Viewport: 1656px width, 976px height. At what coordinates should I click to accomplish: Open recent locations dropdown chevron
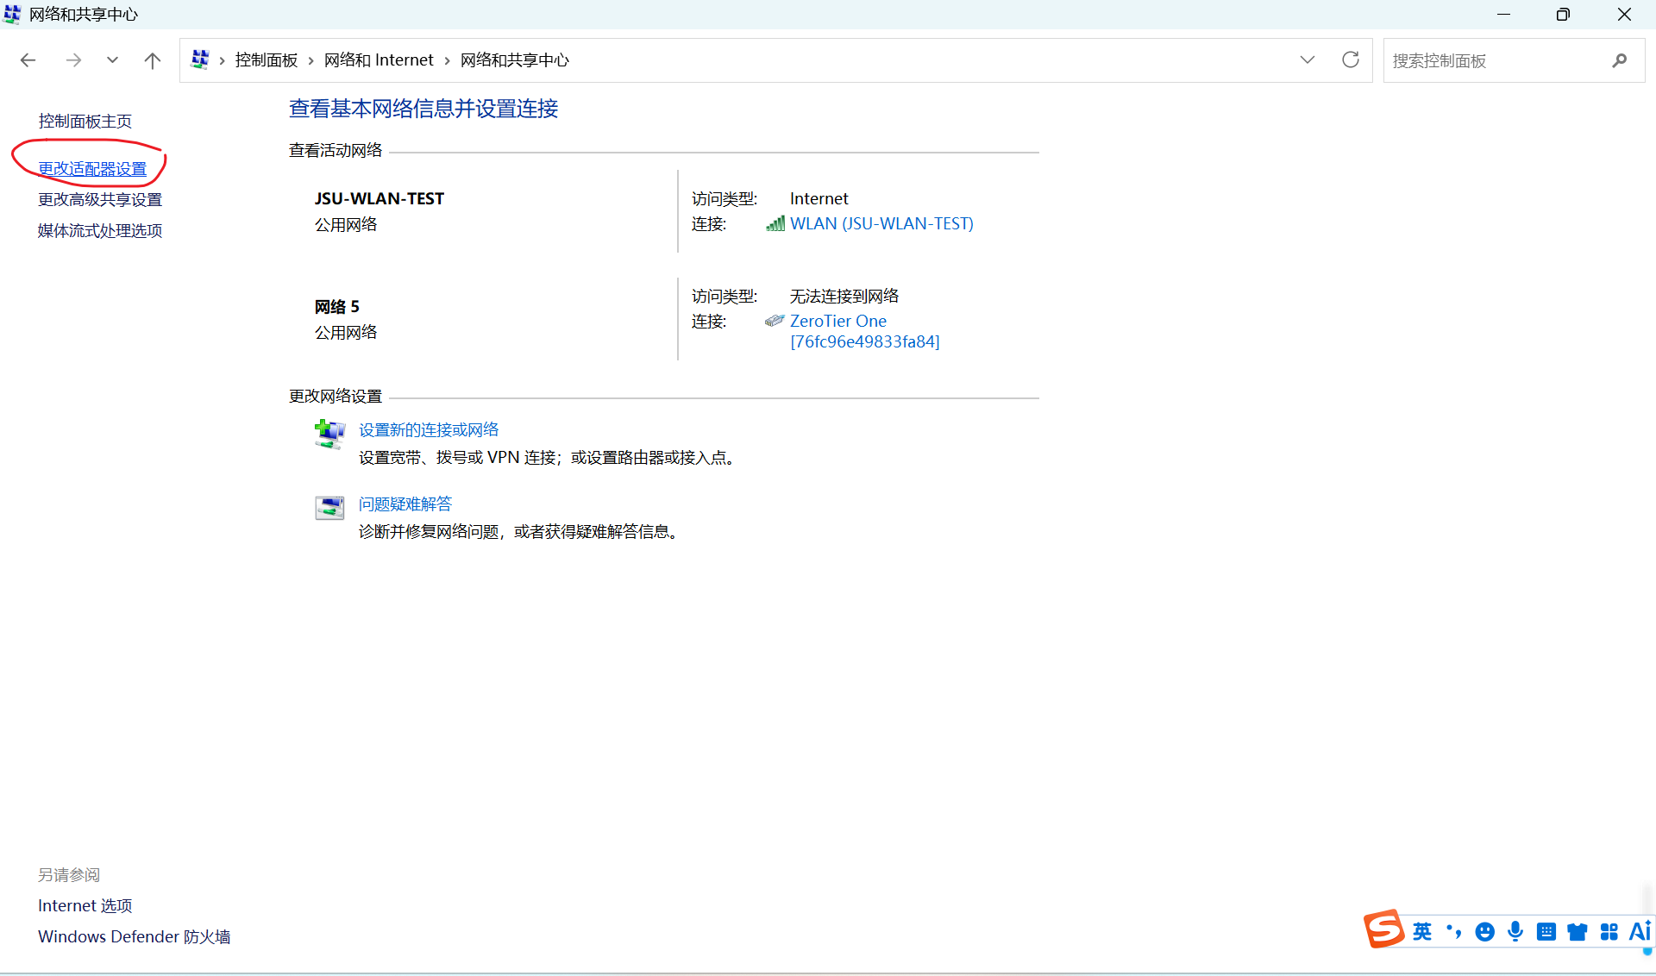point(112,60)
